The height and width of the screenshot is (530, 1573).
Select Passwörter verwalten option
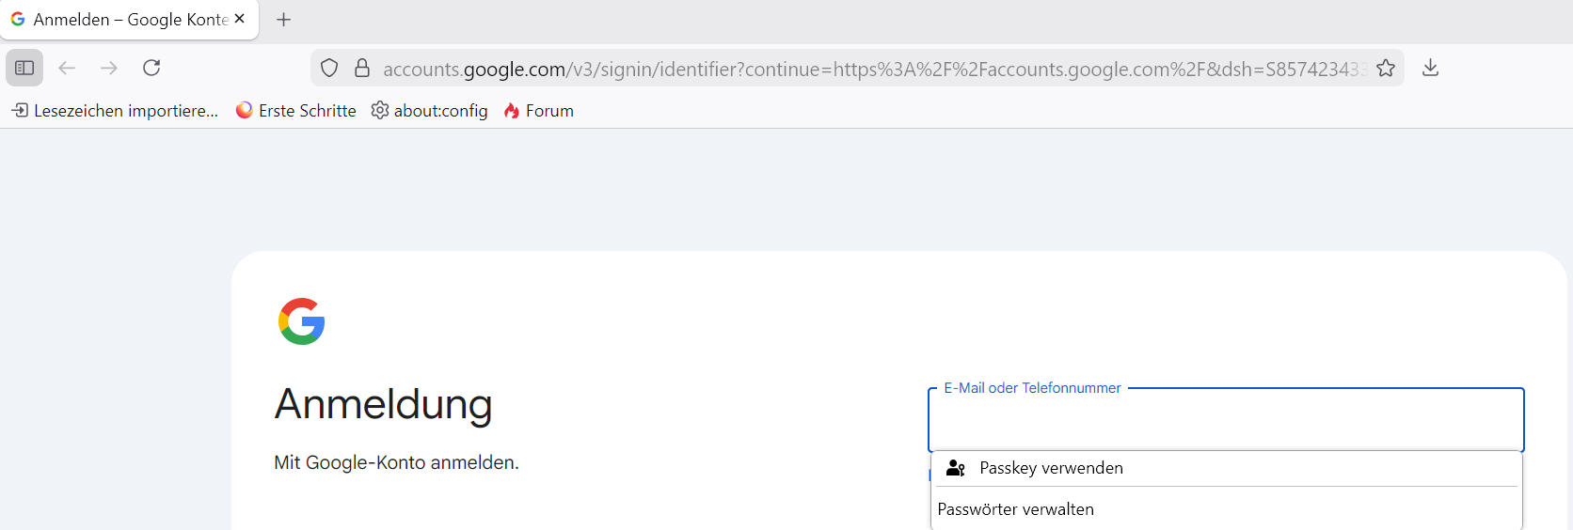tap(1016, 509)
